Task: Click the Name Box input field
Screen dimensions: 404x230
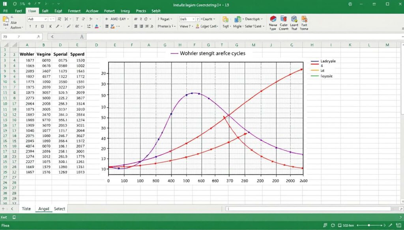Action: coord(22,37)
